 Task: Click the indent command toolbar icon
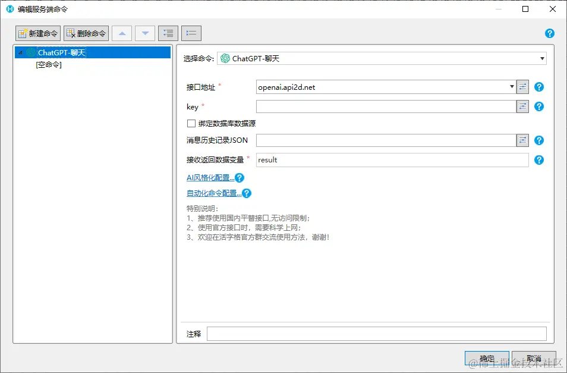pyautogui.click(x=168, y=33)
